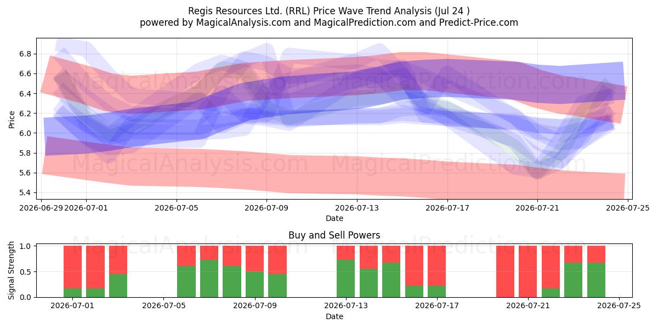Click the green buy segment of the 2026-07-13 bar
This screenshot has height=329, width=658.
click(x=345, y=279)
